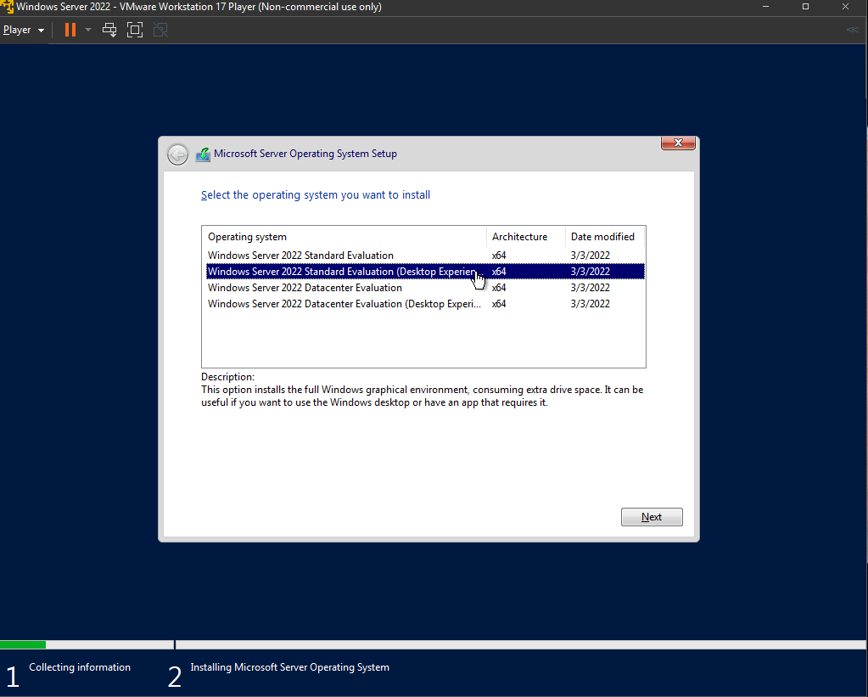
Task: Go back in Setup wizard
Action: pyautogui.click(x=177, y=155)
